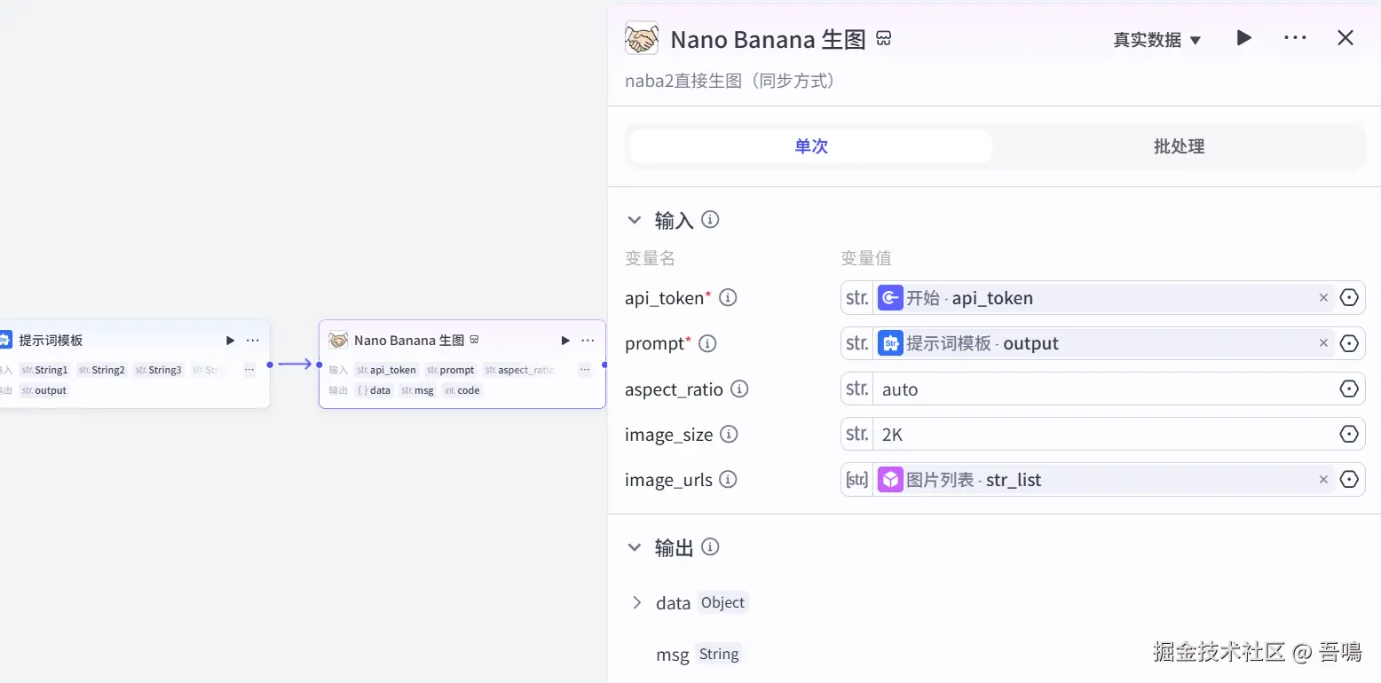Open variable picker for api_token field

(x=1349, y=298)
